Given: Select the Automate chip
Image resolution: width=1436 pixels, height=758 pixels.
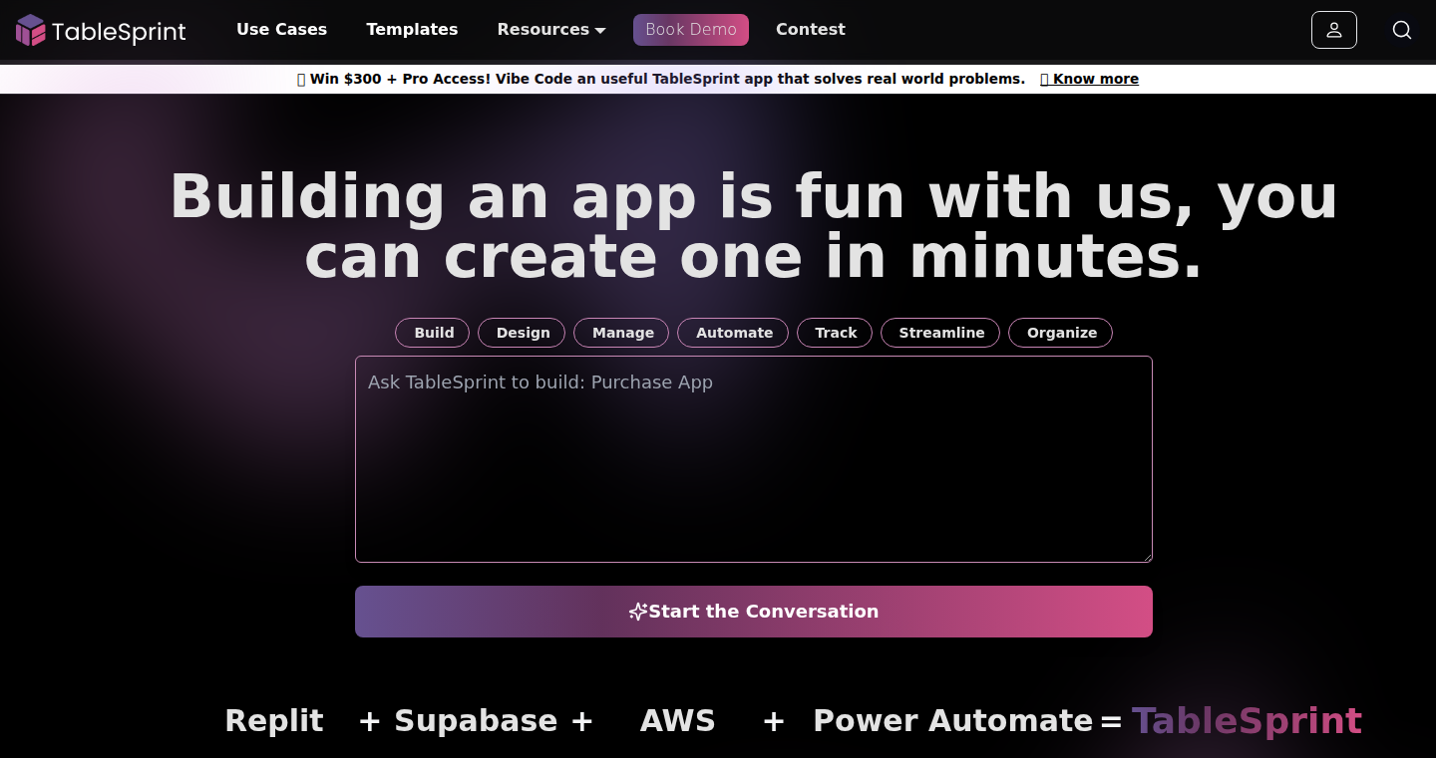Looking at the screenshot, I should (x=733, y=333).
